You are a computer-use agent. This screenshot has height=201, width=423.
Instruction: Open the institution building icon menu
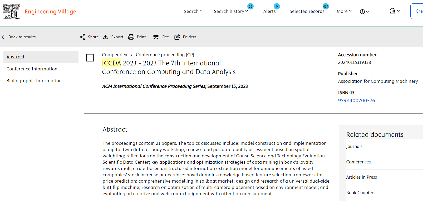[395, 11]
